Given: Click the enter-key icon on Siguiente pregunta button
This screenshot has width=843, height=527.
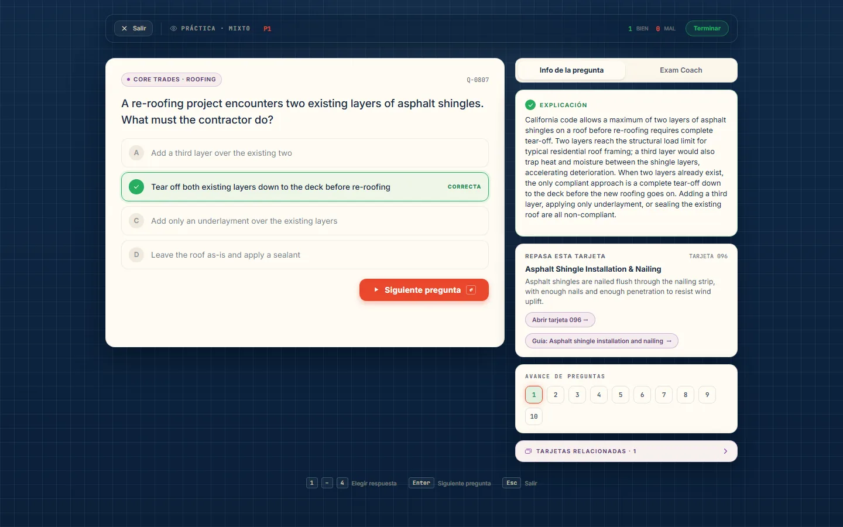Looking at the screenshot, I should 471,290.
